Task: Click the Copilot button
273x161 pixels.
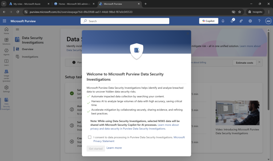Action: pyautogui.click(x=208, y=21)
